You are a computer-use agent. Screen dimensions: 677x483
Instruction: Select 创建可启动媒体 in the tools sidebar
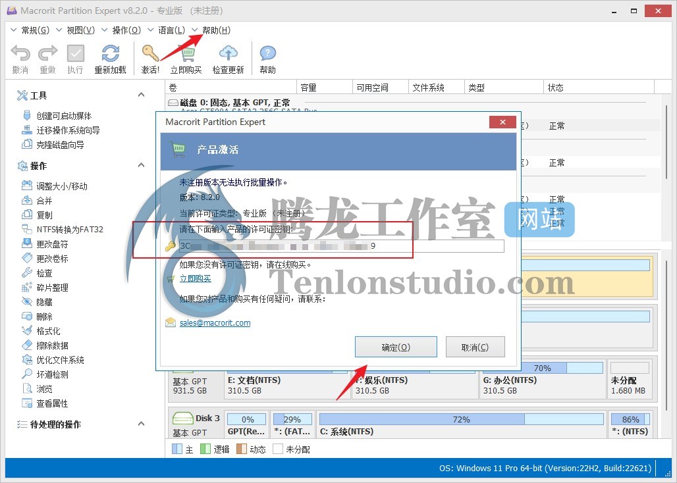tap(63, 116)
